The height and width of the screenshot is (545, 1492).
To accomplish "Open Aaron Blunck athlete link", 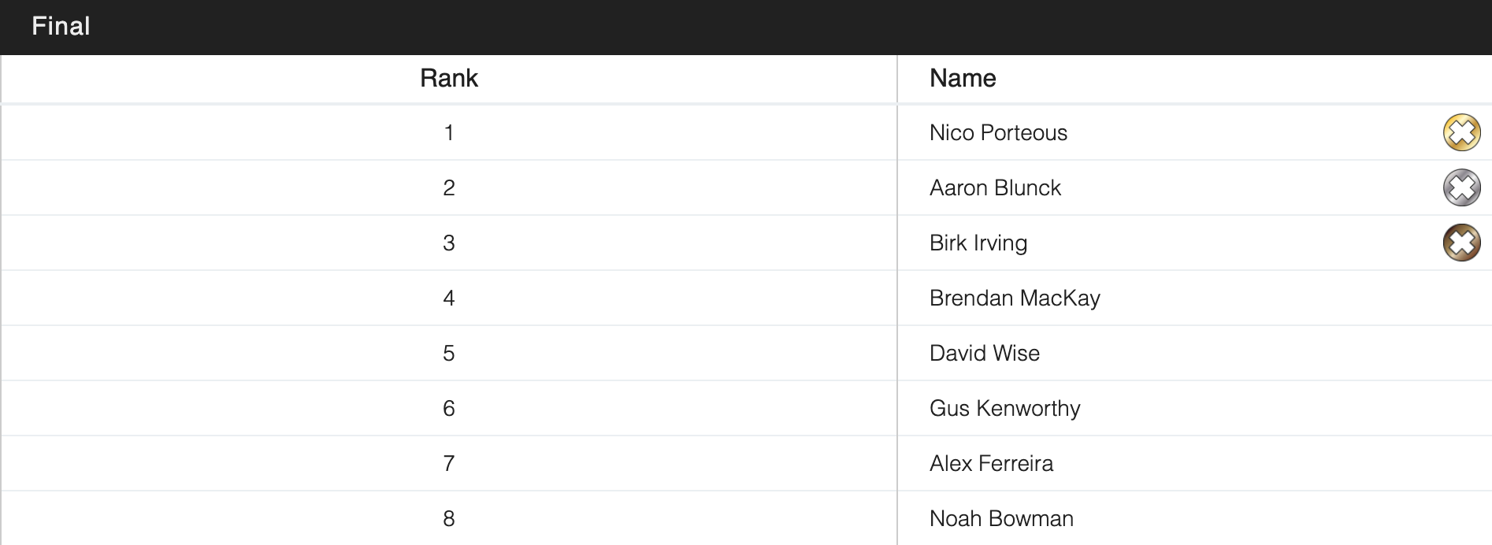I will tap(995, 187).
